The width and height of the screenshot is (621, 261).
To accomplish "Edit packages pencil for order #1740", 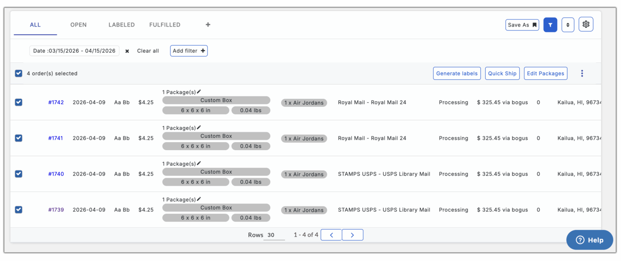I will click(x=199, y=164).
